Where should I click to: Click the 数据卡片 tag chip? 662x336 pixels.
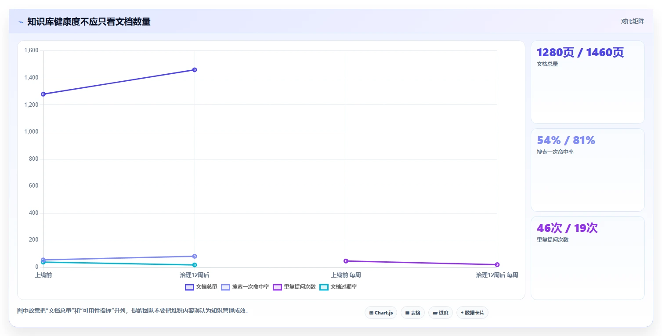[x=472, y=313]
